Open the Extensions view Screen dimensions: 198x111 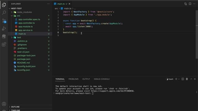4,44
